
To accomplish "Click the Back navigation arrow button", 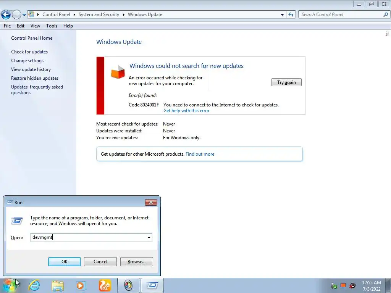I will (6, 15).
